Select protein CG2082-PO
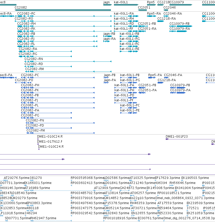Viewport: 215px width, 222px height. 24,80
